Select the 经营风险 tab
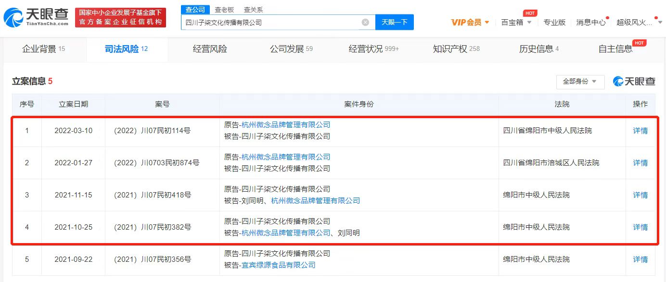The width and height of the screenshot is (666, 282). [210, 49]
